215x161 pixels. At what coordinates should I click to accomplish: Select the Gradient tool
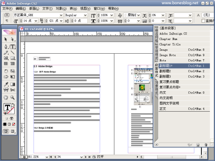[12, 84]
